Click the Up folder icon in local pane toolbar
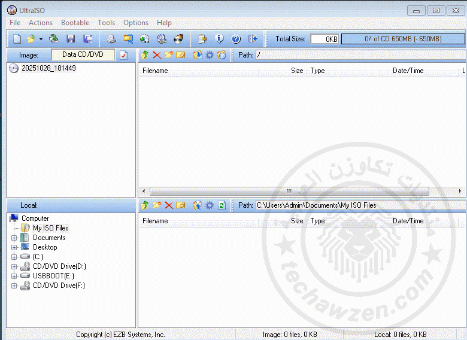Image resolution: width=467 pixels, height=340 pixels. click(x=145, y=205)
